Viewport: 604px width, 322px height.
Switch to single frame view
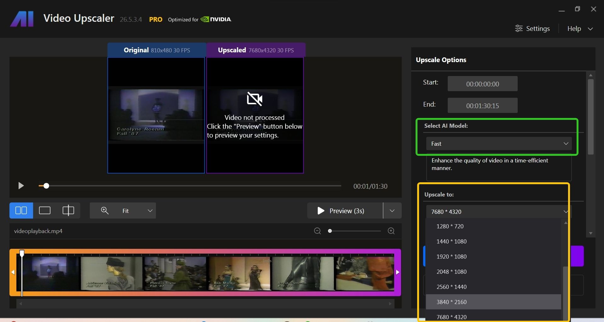point(45,211)
